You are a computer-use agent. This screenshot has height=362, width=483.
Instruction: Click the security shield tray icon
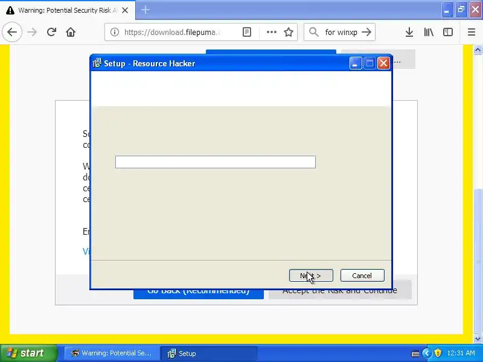point(438,353)
